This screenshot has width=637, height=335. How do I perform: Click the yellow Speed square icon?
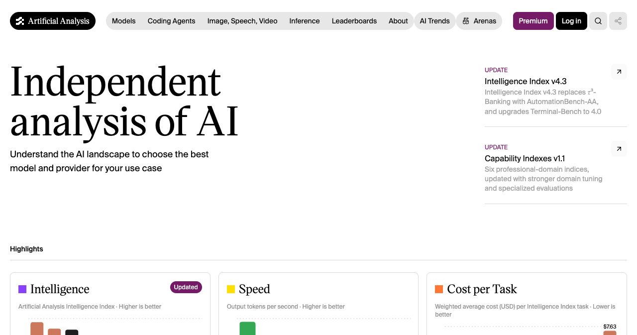pos(231,289)
